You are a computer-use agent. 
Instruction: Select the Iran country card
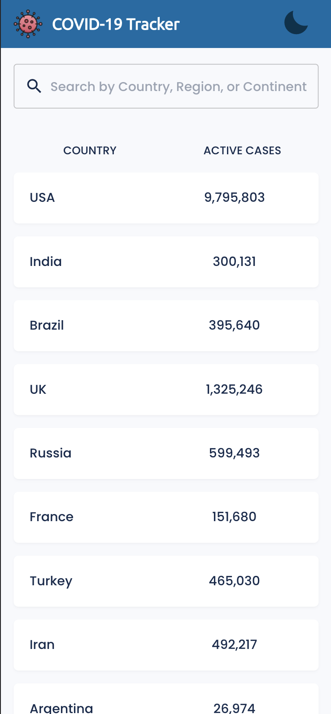[x=166, y=645]
